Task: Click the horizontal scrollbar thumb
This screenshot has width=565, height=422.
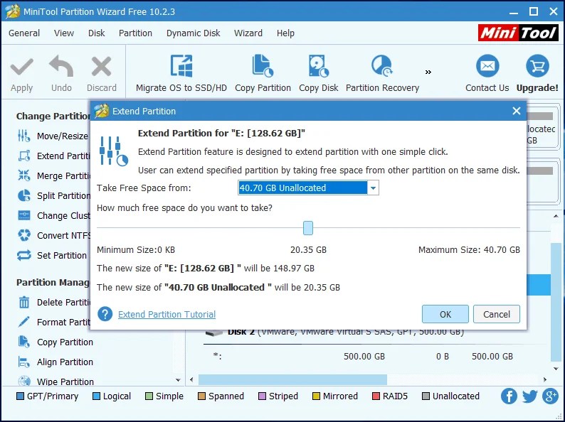Action: 292,379
